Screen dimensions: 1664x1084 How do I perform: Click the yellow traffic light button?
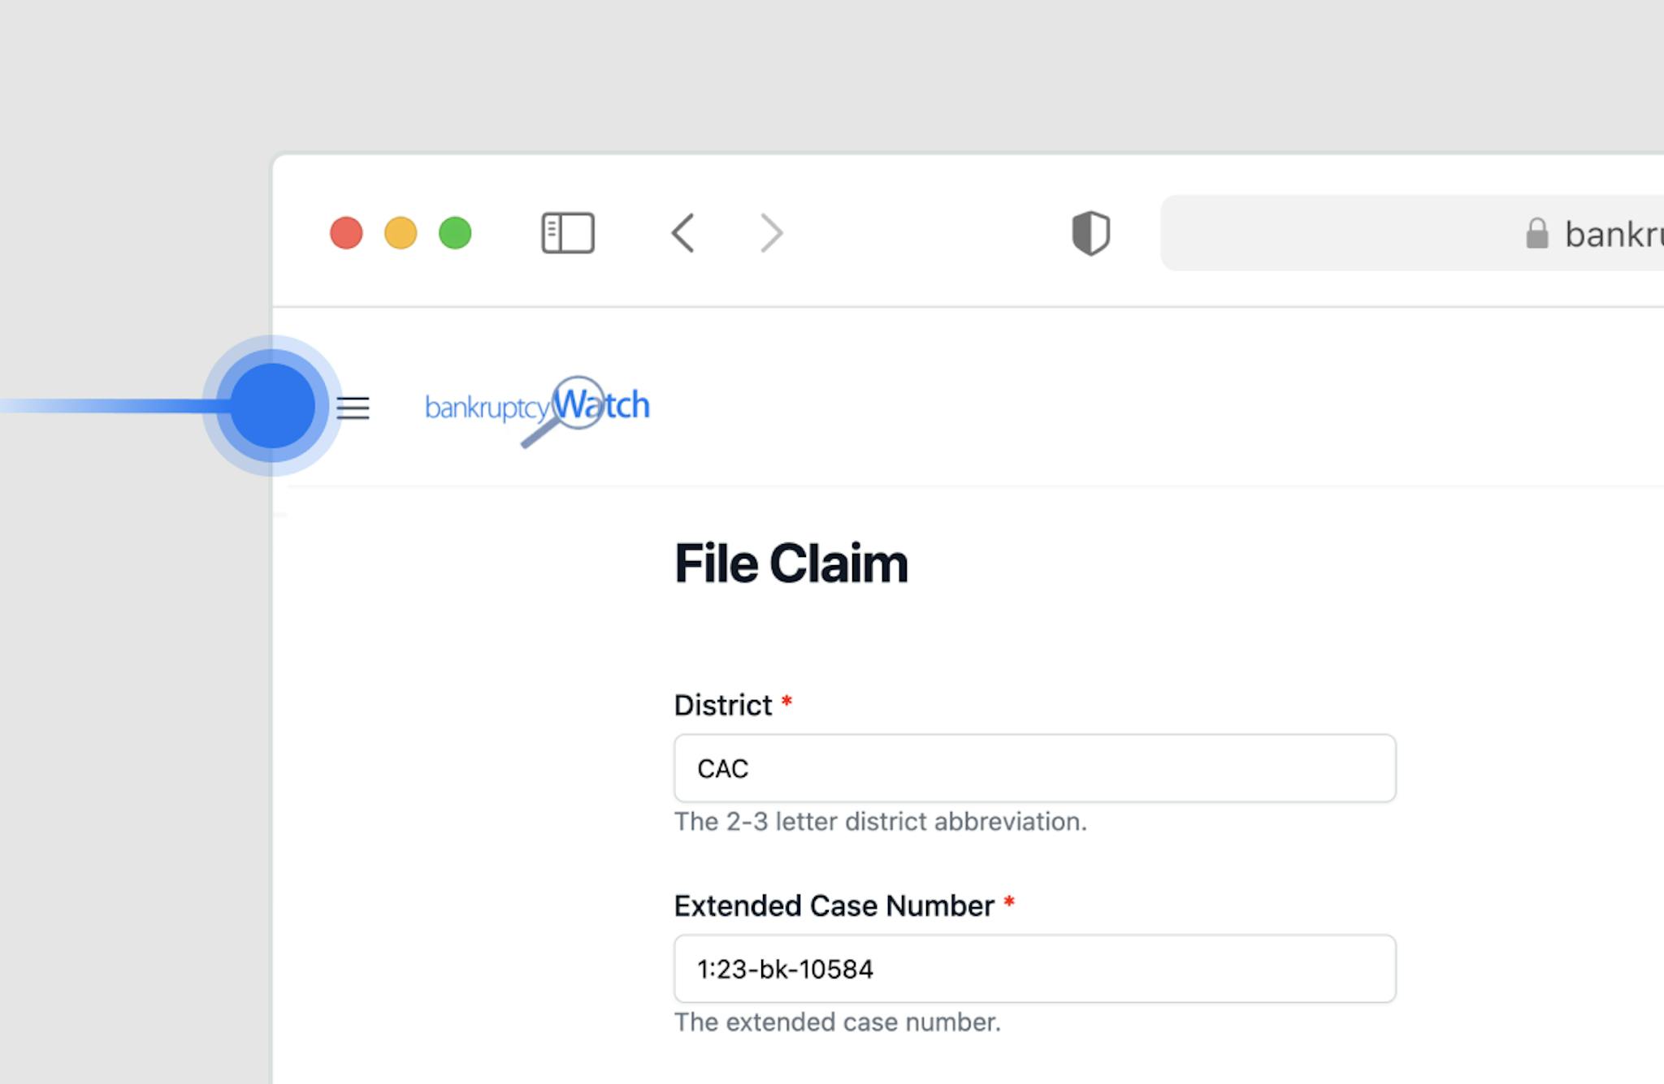pyautogui.click(x=400, y=233)
